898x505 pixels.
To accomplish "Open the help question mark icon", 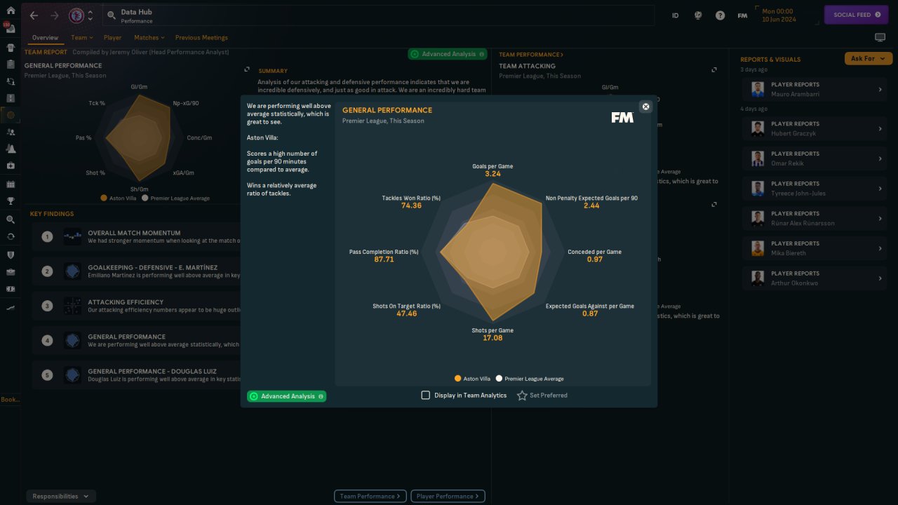I will pos(720,15).
